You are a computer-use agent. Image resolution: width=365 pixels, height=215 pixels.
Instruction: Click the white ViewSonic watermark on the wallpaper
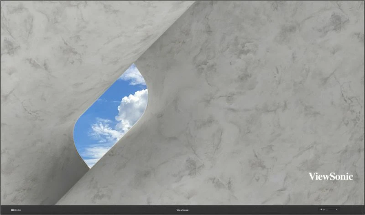point(330,176)
